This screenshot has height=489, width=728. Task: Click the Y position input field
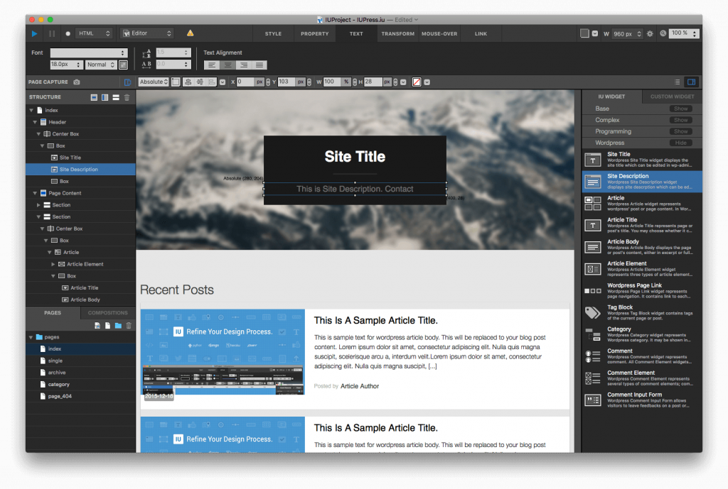(x=287, y=82)
